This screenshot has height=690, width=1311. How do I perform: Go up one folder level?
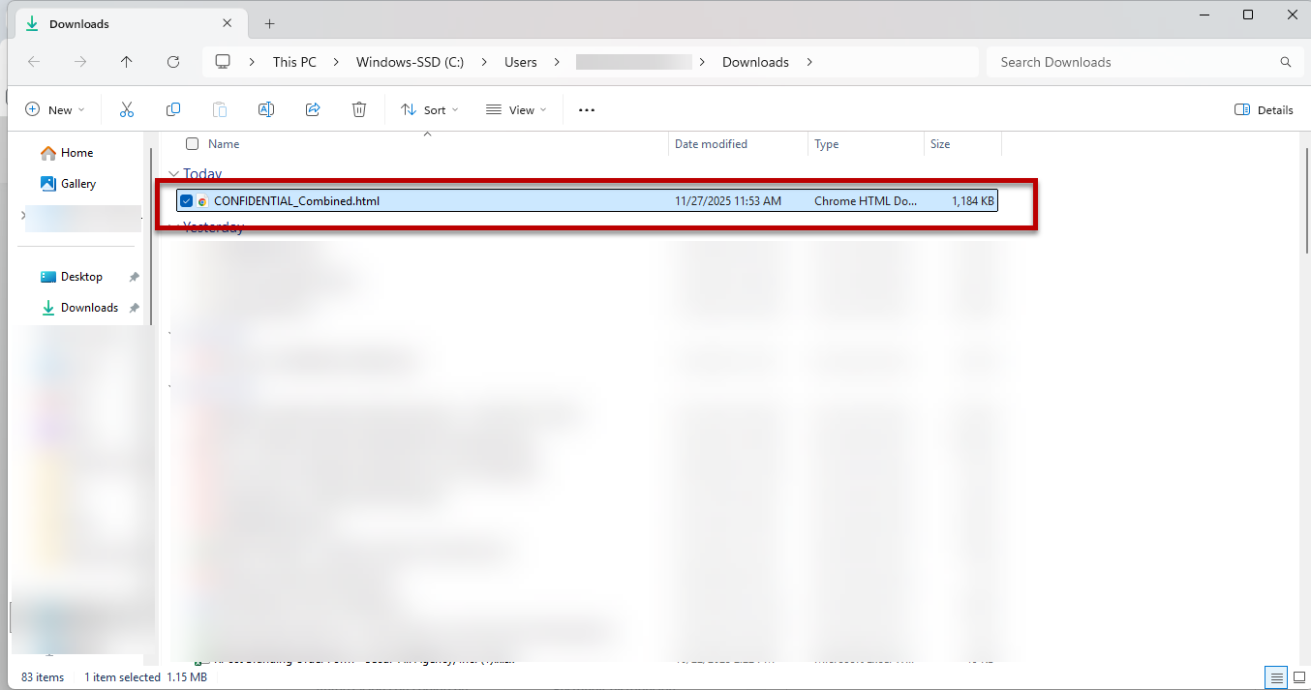(127, 62)
